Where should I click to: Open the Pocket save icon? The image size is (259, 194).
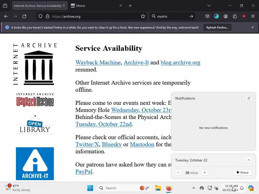207,16
